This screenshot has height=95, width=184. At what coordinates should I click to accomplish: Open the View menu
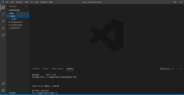tap(27, 2)
